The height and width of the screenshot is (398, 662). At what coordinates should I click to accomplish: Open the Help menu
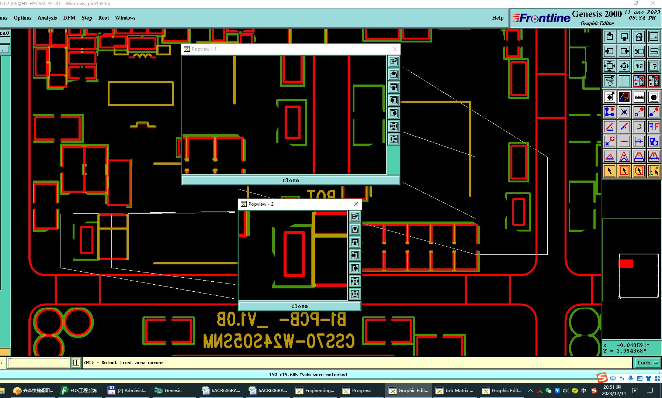pos(498,18)
